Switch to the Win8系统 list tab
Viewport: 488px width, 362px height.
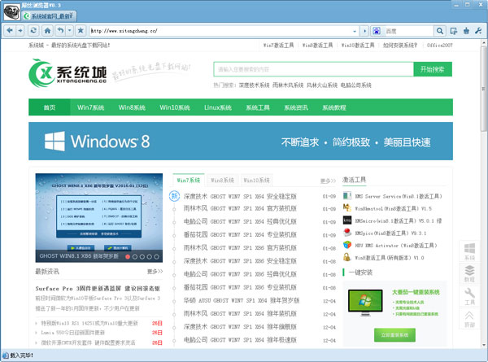coord(222,181)
